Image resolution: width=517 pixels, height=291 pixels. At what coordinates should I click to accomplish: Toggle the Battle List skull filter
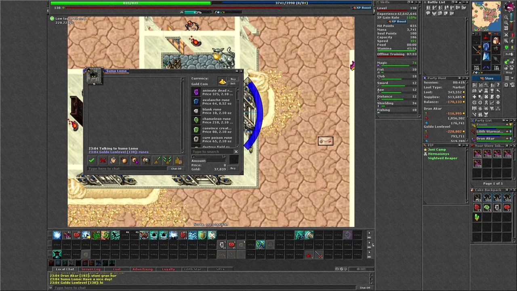441,13
